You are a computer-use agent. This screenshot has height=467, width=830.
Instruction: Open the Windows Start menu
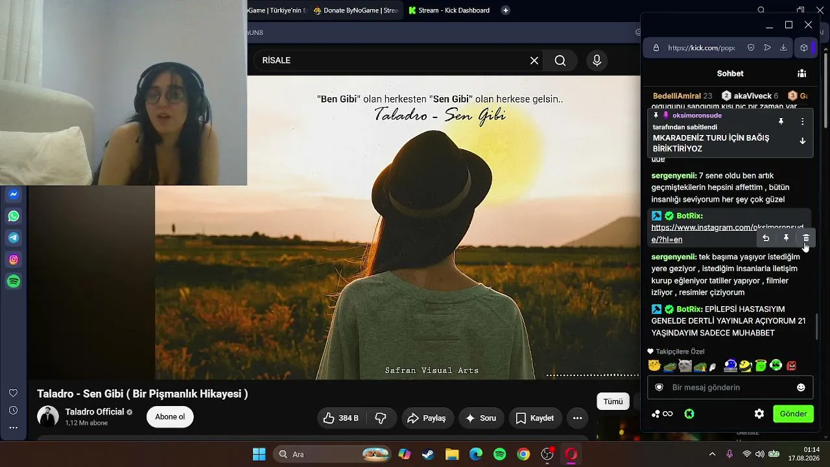click(x=259, y=454)
